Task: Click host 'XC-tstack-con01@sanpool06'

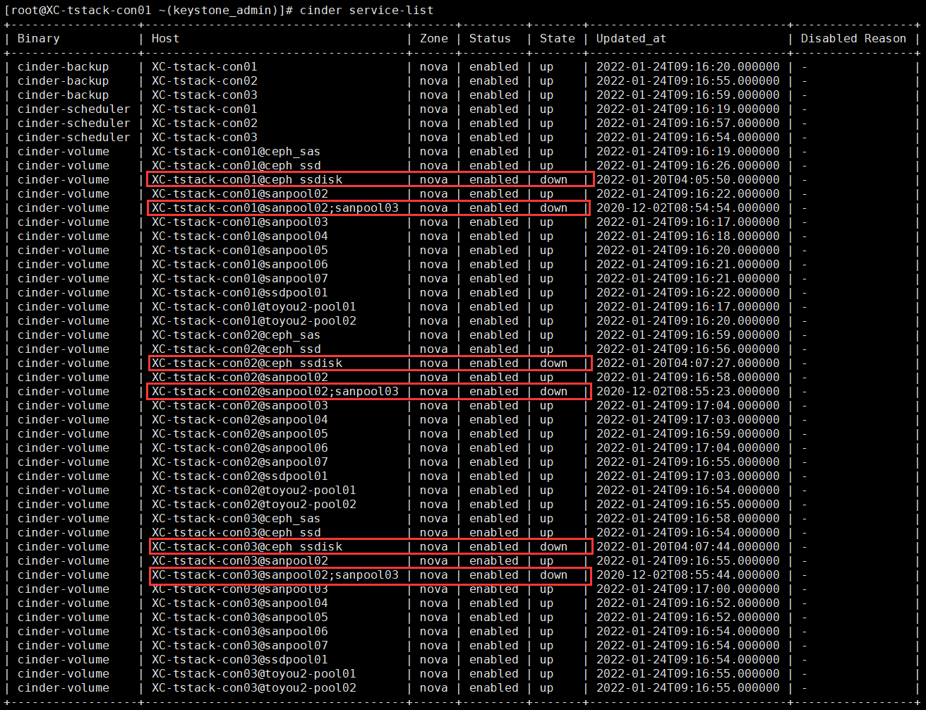Action: point(239,265)
